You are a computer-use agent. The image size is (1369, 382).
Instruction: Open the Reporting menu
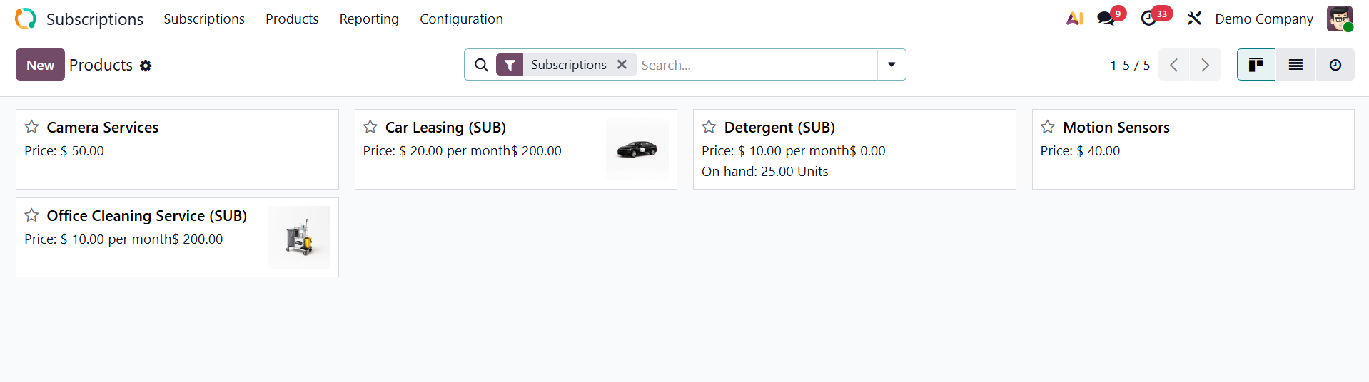click(x=369, y=19)
